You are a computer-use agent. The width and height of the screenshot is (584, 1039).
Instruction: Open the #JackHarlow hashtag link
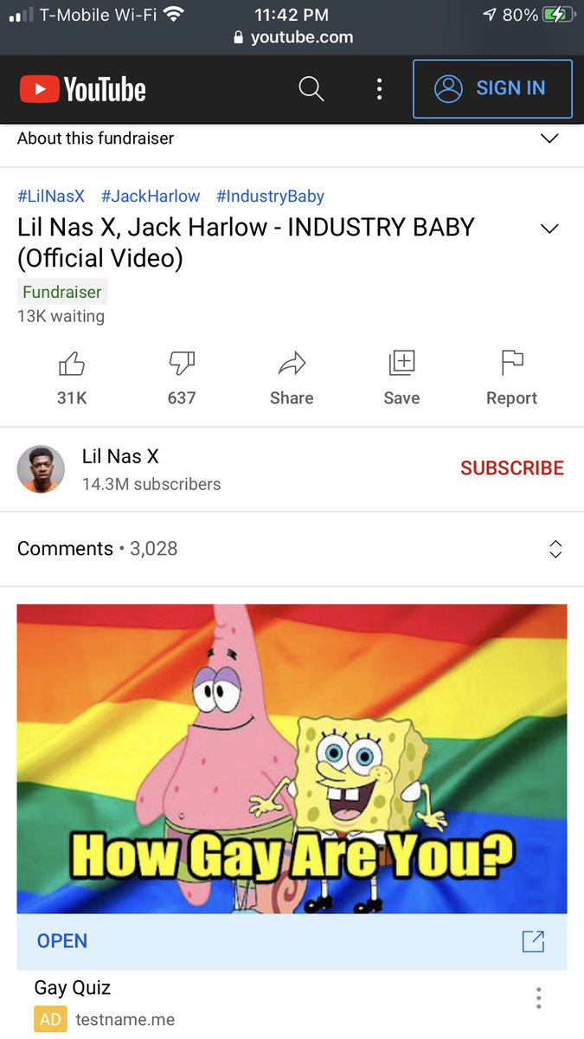[x=151, y=197]
